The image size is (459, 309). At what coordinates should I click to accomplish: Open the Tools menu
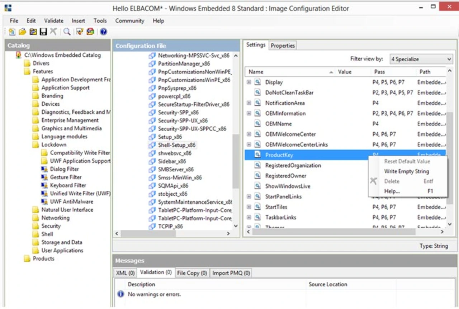click(x=100, y=21)
